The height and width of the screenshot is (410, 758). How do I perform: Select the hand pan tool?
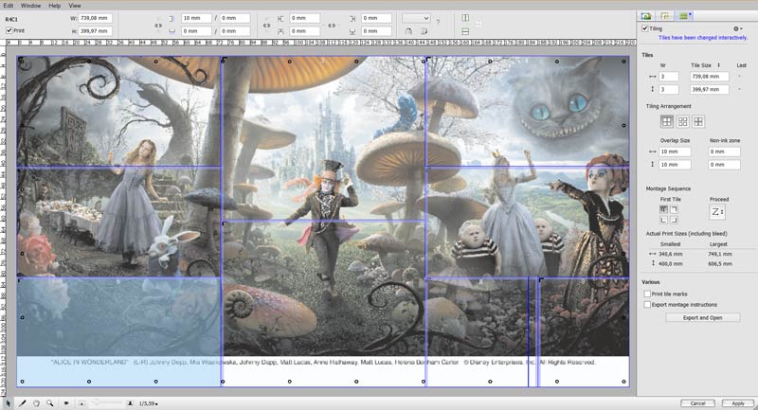36,402
